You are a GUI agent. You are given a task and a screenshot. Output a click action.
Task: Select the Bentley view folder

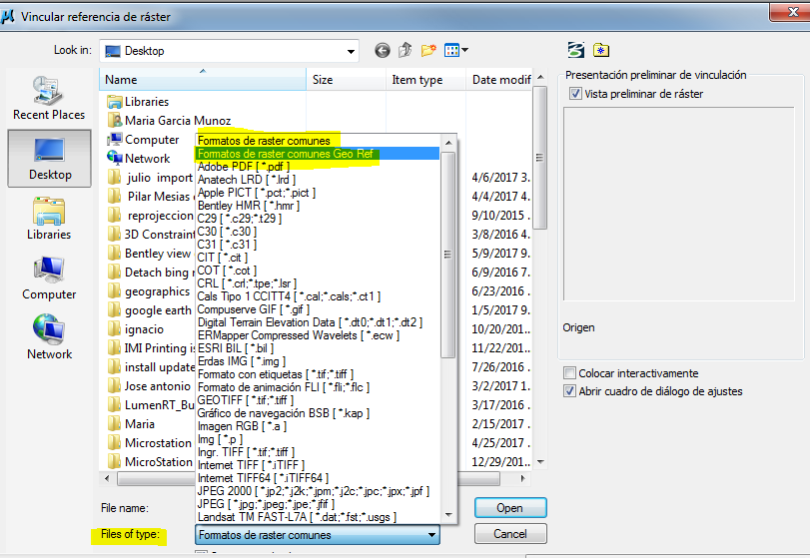(149, 254)
